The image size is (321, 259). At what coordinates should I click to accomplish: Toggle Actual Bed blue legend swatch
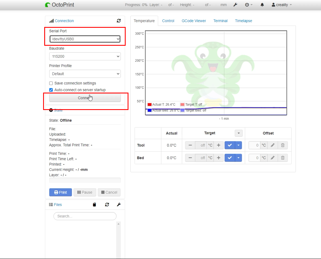coord(150,110)
